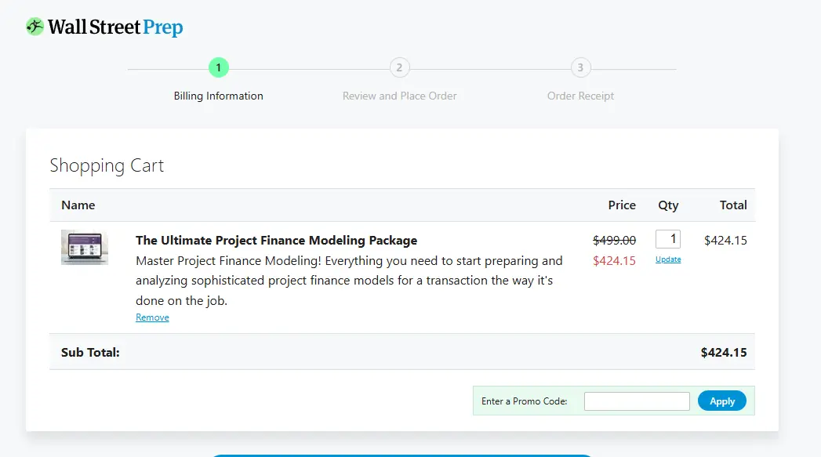Click the blue button below the cart
Viewport: 821px width, 457px height.
point(400,455)
